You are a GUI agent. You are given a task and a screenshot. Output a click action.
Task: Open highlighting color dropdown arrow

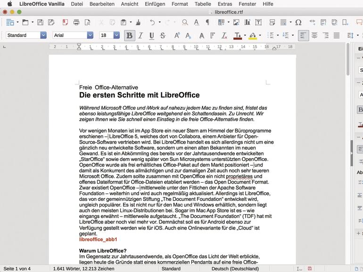pos(260,35)
